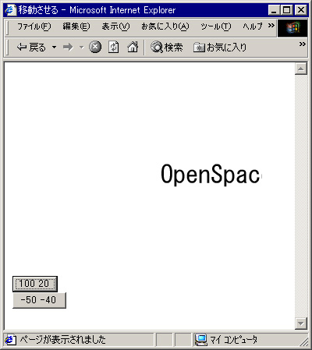Click the My Computer zone icon
This screenshot has width=312, height=350.
[201, 340]
